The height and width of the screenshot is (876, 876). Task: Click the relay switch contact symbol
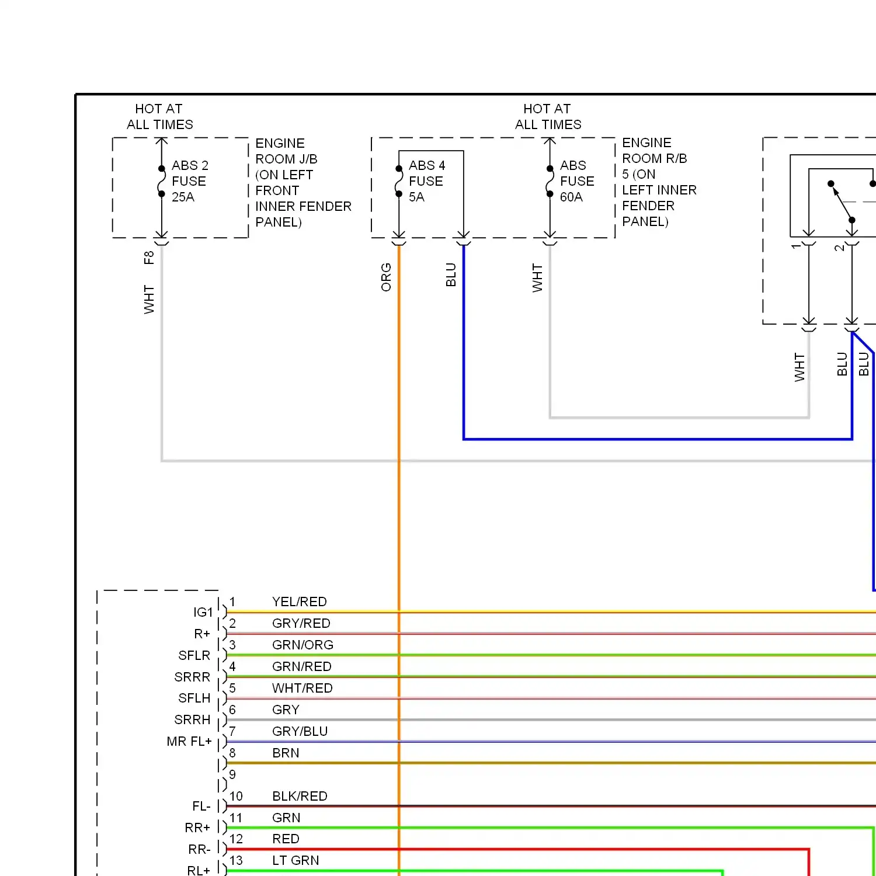842,202
